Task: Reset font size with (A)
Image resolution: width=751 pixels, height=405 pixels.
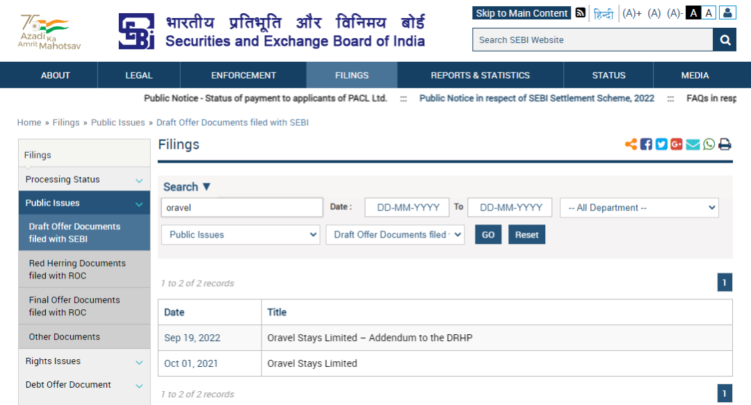Action: 654,13
